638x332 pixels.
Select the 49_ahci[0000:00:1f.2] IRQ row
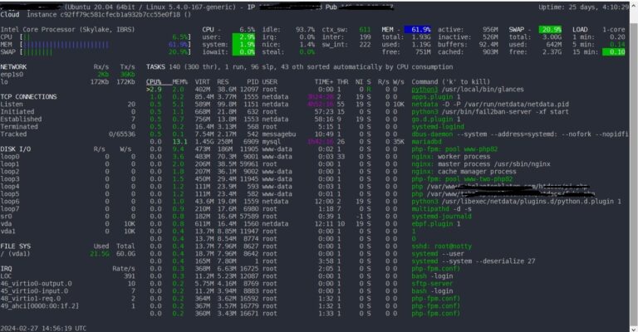point(67,306)
